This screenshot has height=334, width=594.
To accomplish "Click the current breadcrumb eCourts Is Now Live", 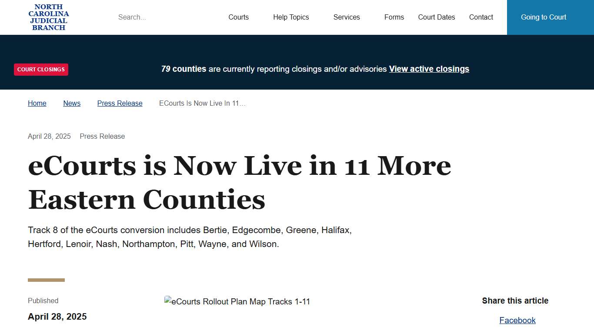I will pos(202,103).
